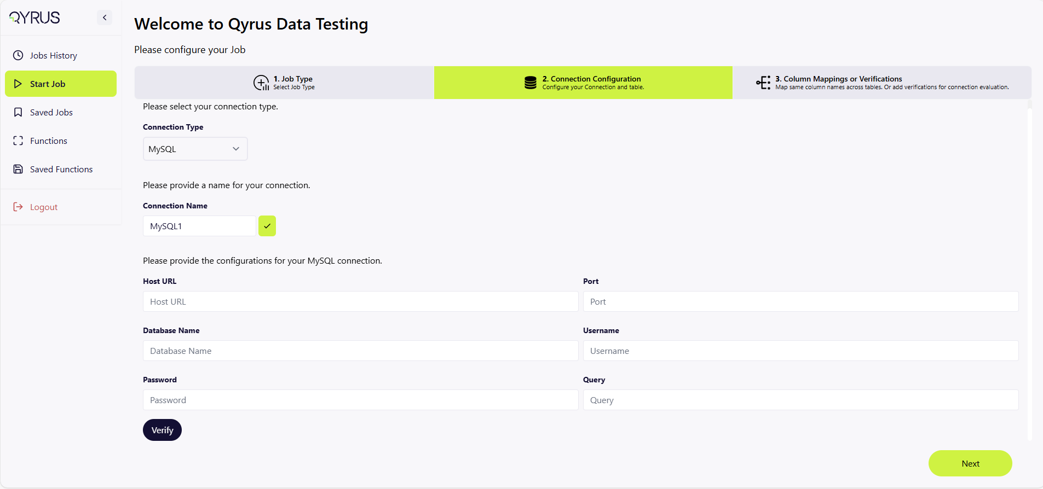The image size is (1043, 489).
Task: Select the Database Name text box
Action: click(x=360, y=351)
